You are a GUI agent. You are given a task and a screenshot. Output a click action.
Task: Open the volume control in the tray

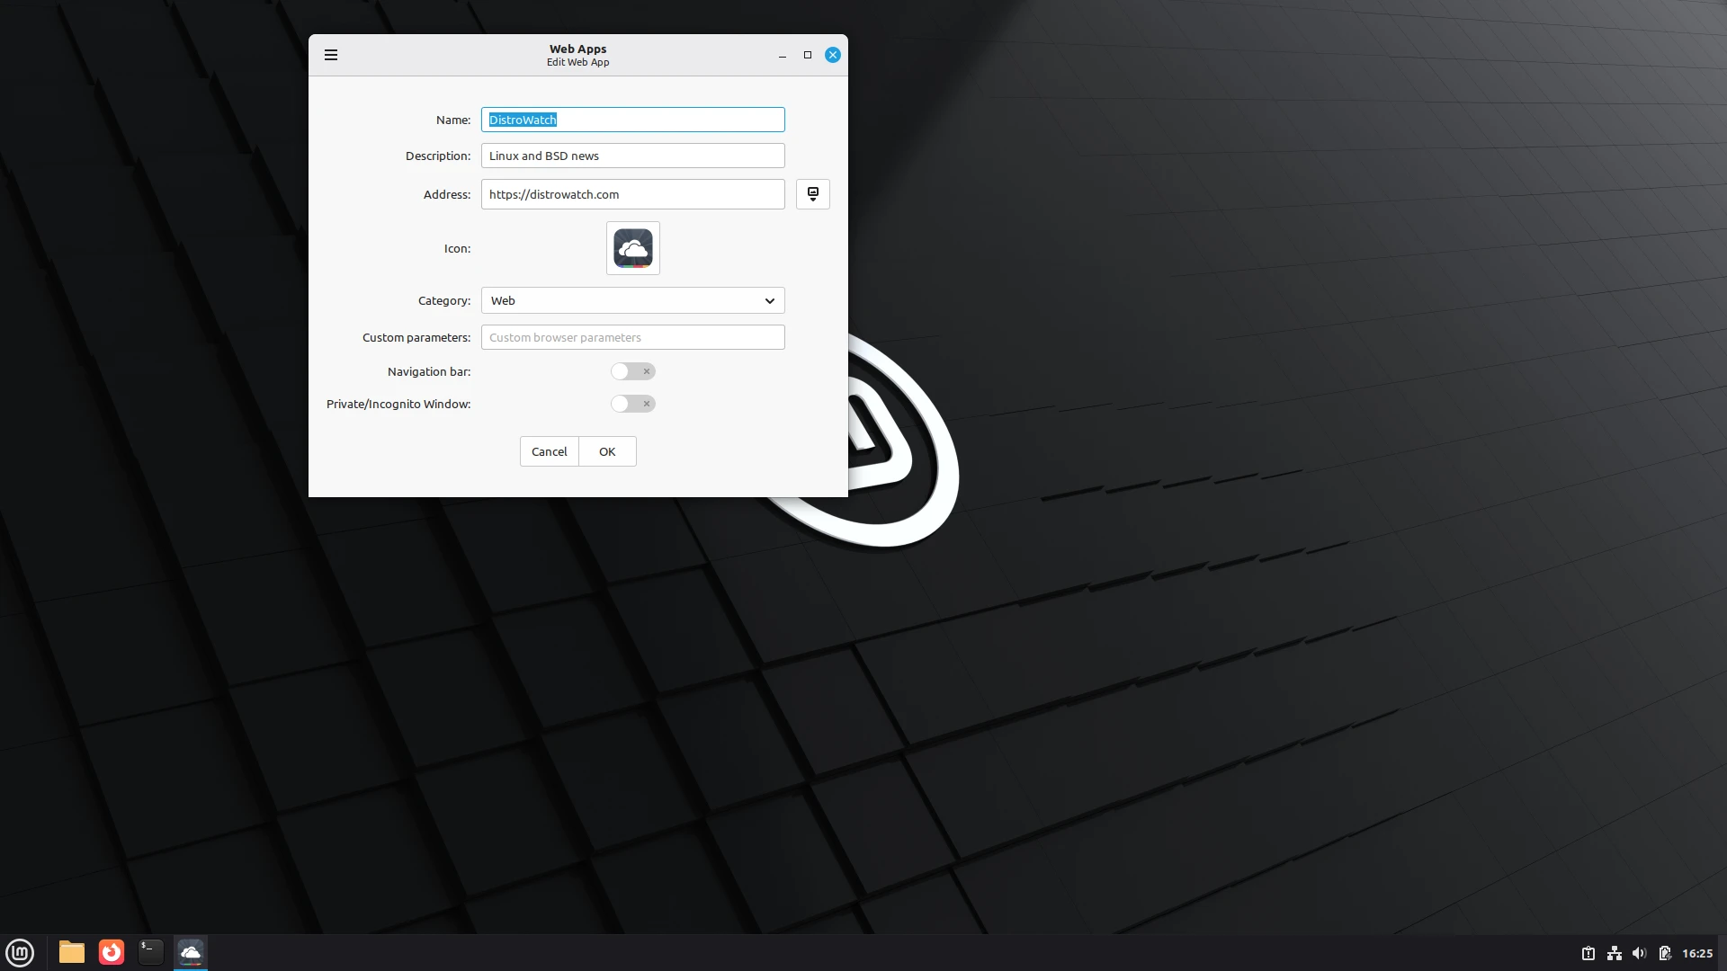1640,953
